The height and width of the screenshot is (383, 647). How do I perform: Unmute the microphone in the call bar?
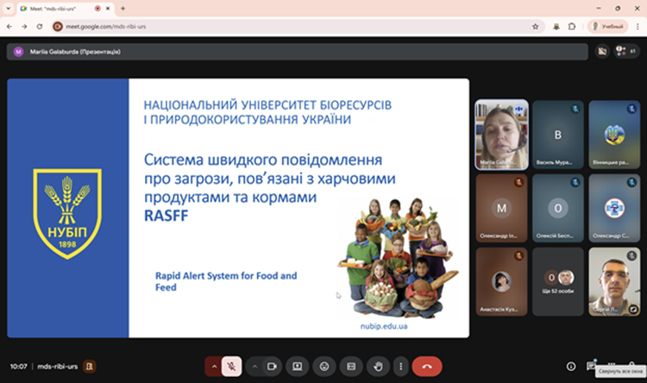(x=231, y=367)
